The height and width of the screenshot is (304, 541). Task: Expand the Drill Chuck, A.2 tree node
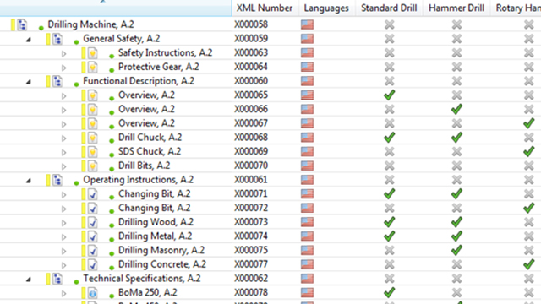point(64,138)
